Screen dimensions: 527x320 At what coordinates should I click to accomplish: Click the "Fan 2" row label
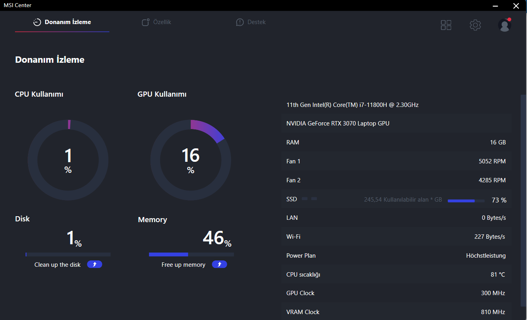tap(294, 180)
